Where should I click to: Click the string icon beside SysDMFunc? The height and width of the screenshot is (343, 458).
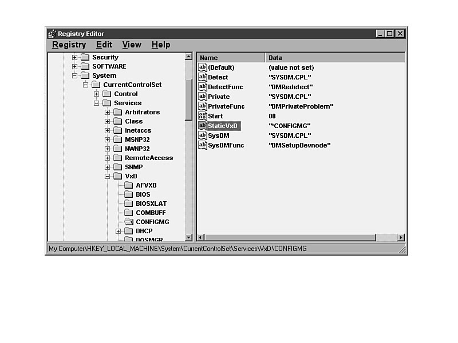coord(203,145)
